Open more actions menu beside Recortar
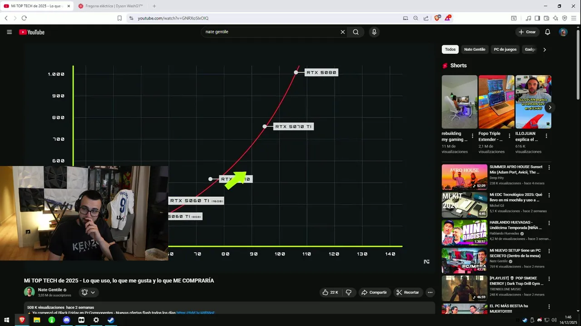 coord(430,292)
